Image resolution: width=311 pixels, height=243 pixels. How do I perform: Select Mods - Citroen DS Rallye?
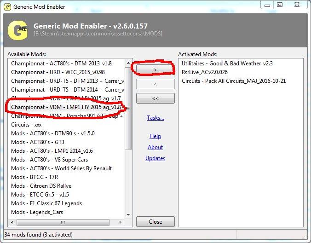[x=41, y=186]
